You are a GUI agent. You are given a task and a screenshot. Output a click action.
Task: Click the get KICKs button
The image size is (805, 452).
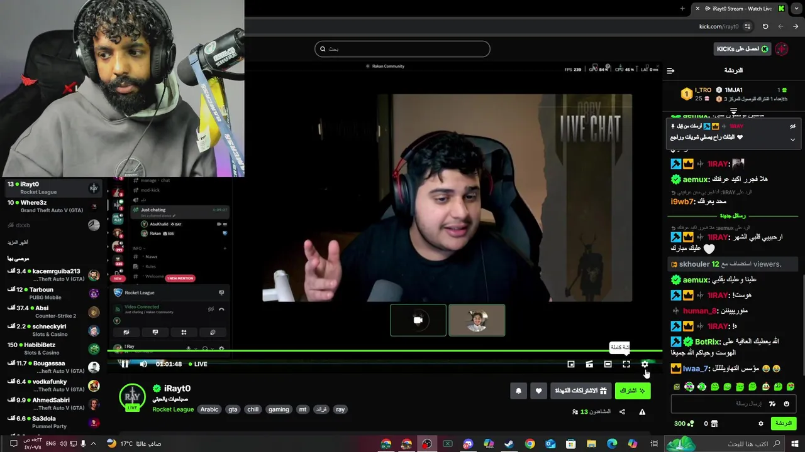click(742, 49)
